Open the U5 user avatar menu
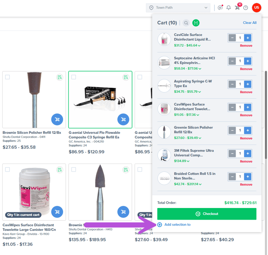268x255 pixels. click(257, 8)
